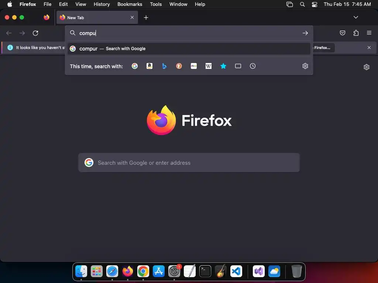Search this time with DuckDuckGo icon
Viewport: 378px width, 283px height.
point(179,66)
